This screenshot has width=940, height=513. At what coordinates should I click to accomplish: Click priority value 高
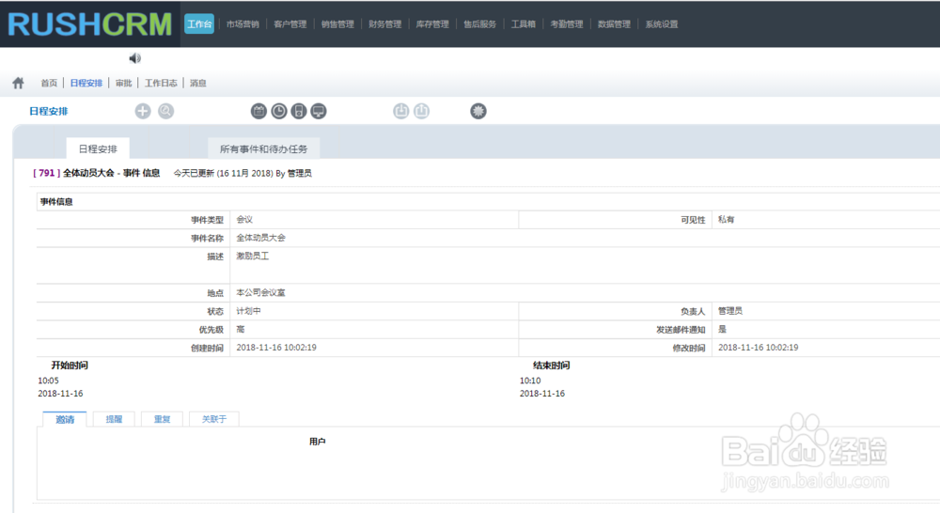tap(241, 329)
